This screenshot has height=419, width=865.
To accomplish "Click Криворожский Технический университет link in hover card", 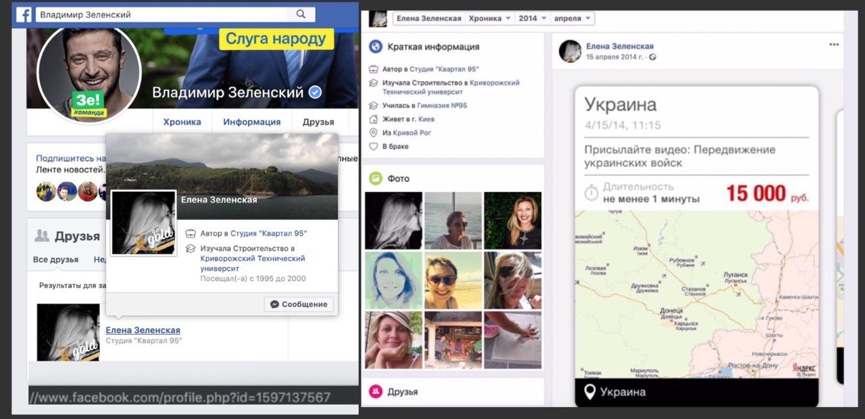I will (253, 264).
